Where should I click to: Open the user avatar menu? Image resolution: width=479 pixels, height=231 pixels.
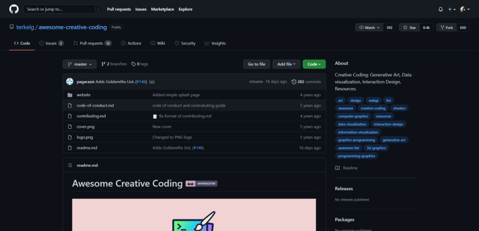465,9
